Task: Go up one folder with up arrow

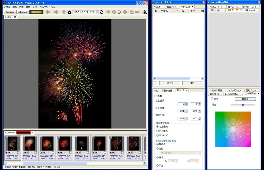Action: tap(64, 12)
